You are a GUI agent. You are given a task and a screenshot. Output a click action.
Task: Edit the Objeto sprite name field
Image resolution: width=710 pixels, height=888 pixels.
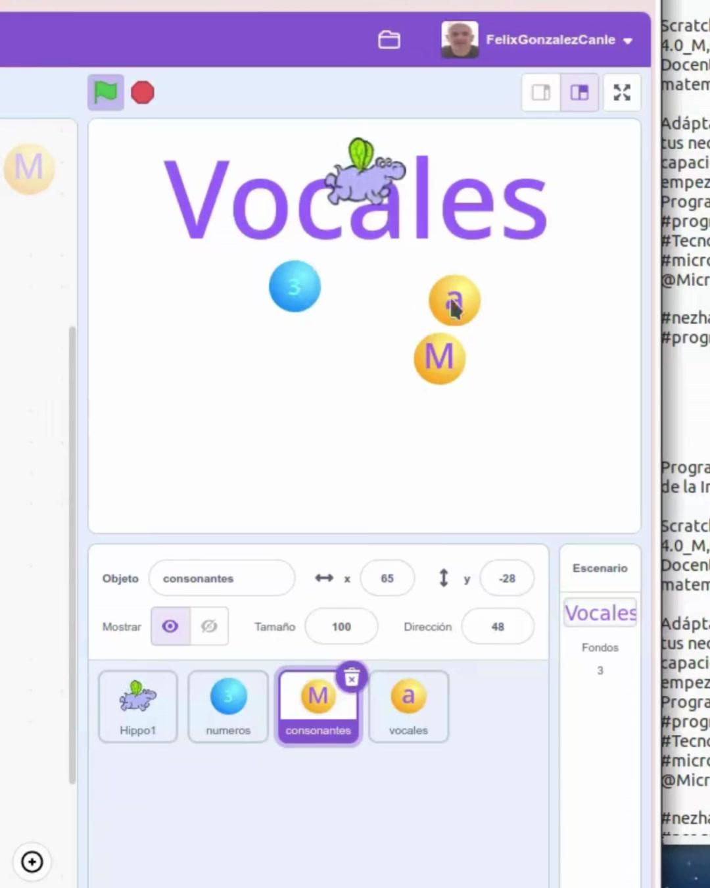click(x=222, y=578)
